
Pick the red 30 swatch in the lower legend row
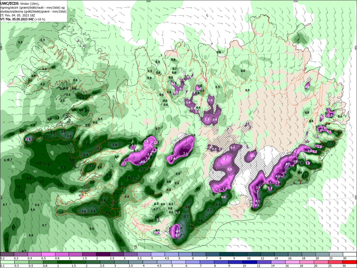tap(350, 262)
